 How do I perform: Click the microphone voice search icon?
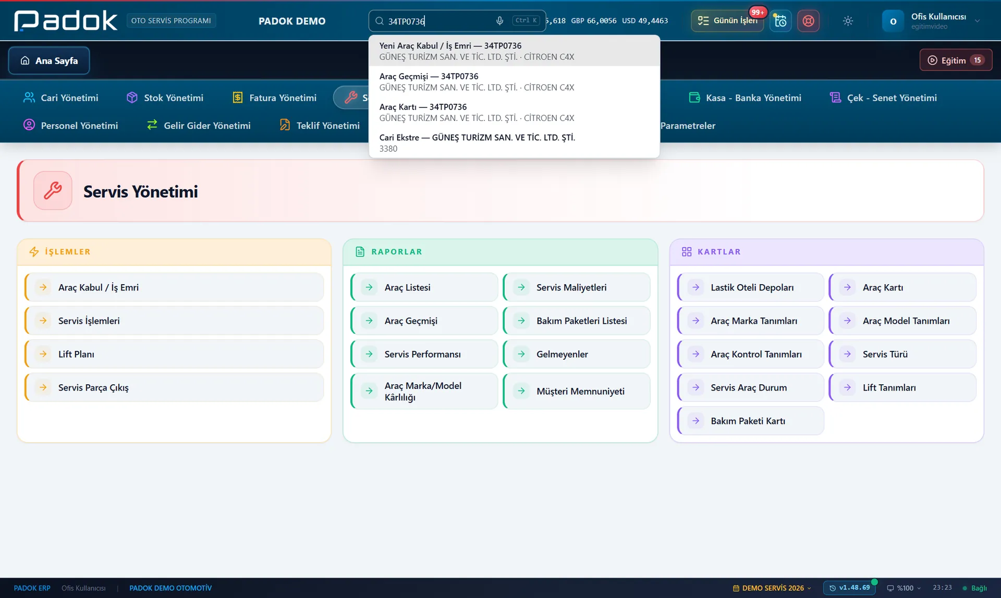click(x=499, y=21)
